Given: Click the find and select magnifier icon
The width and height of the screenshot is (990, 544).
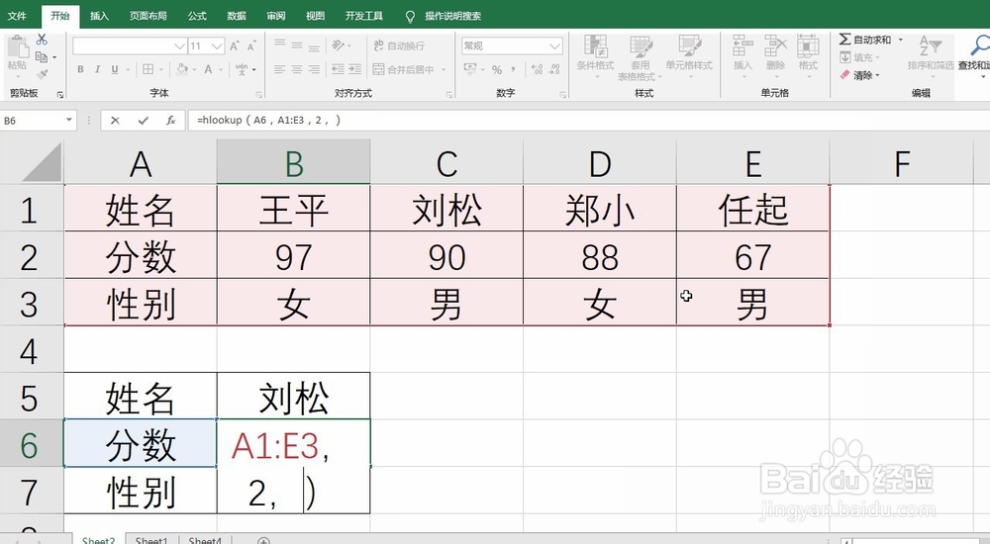Looking at the screenshot, I should pyautogui.click(x=980, y=45).
